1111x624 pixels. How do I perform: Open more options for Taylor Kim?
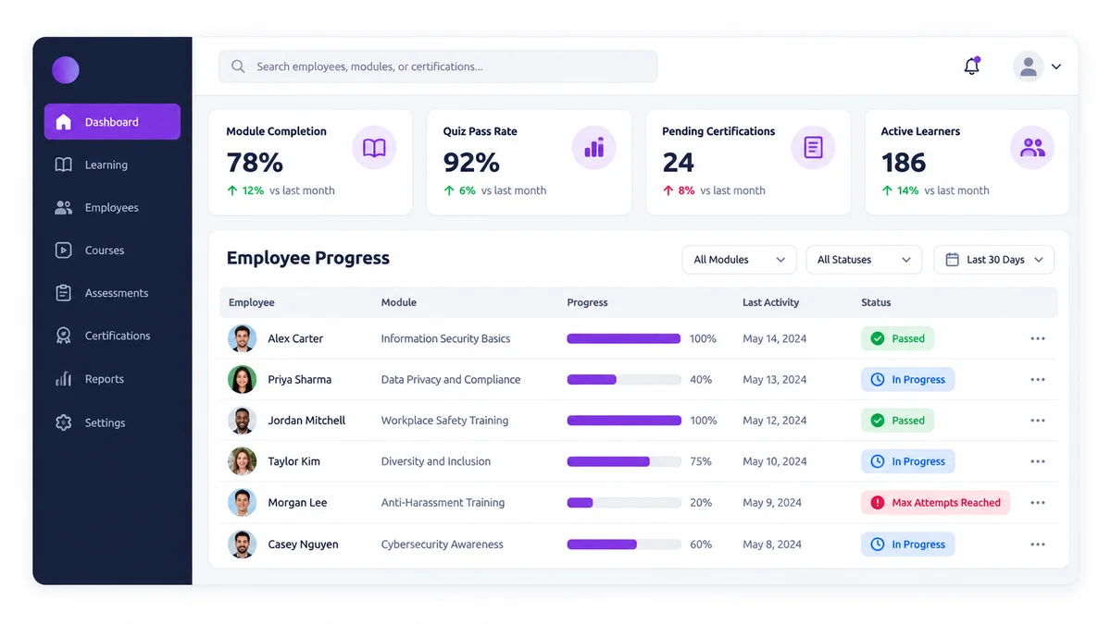pos(1038,461)
